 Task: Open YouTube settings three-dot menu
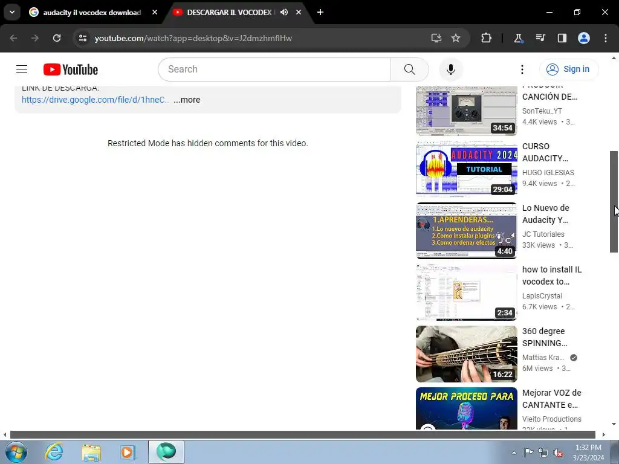tap(522, 69)
